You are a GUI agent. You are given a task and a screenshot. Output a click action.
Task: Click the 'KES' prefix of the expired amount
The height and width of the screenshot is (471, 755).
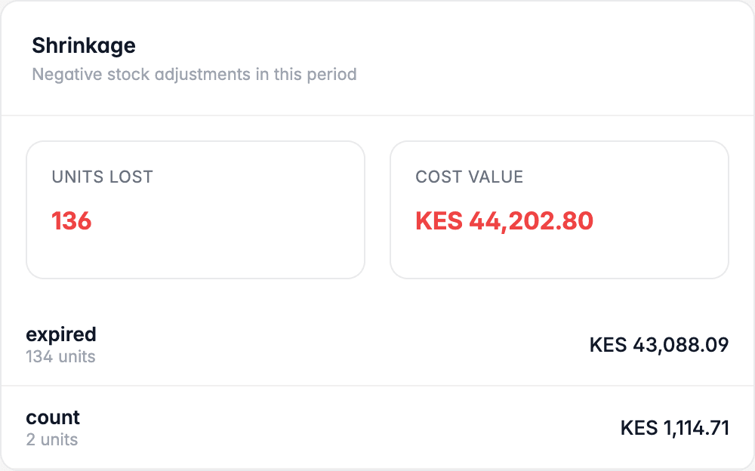coord(609,345)
